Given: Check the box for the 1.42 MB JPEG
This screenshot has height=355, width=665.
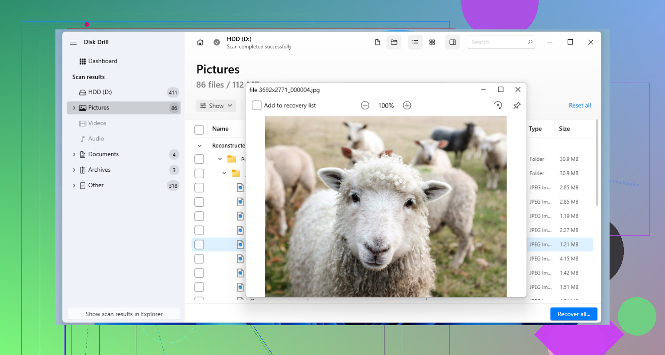Looking at the screenshot, I should (199, 273).
